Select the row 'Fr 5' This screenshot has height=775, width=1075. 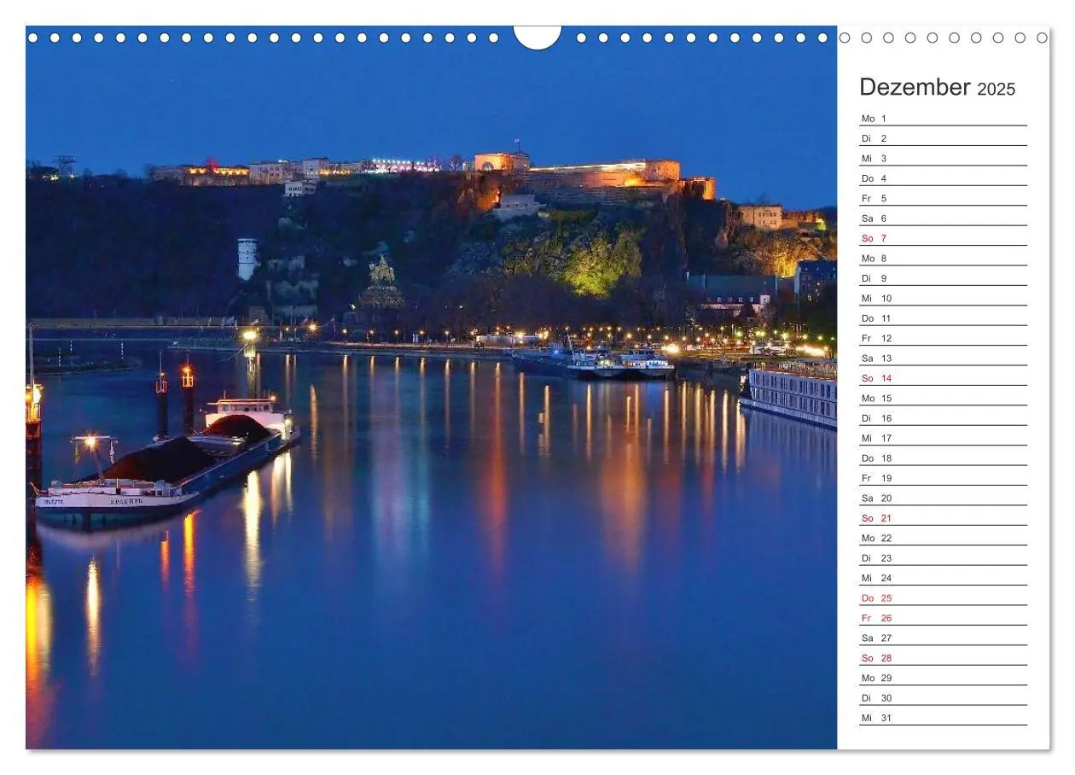[x=944, y=198]
